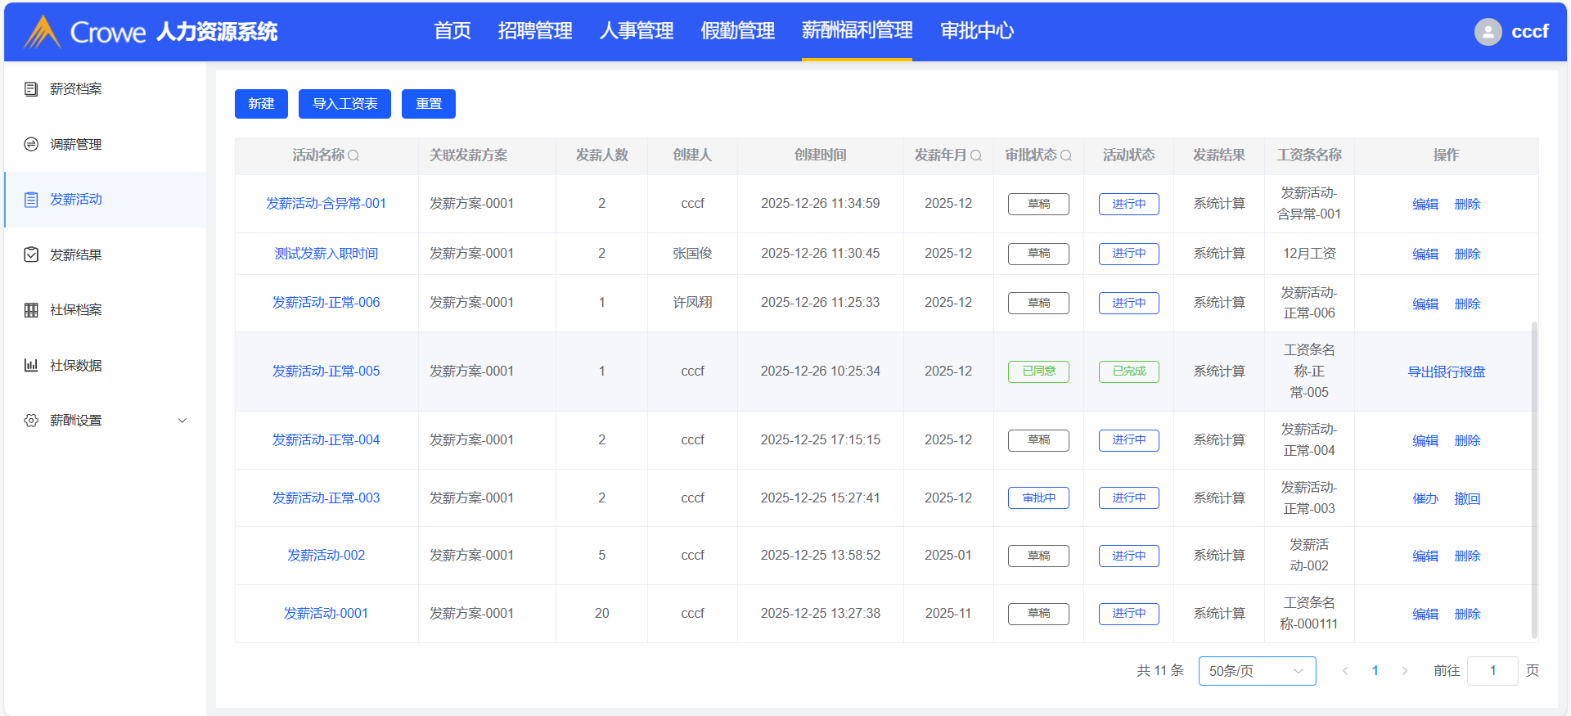
Task: Open the 审批中心 top menu
Action: pos(977,31)
